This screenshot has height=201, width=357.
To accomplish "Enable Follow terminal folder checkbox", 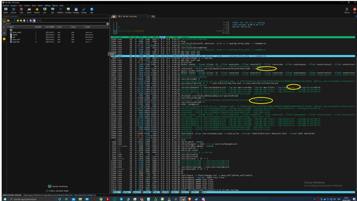I will [47, 191].
